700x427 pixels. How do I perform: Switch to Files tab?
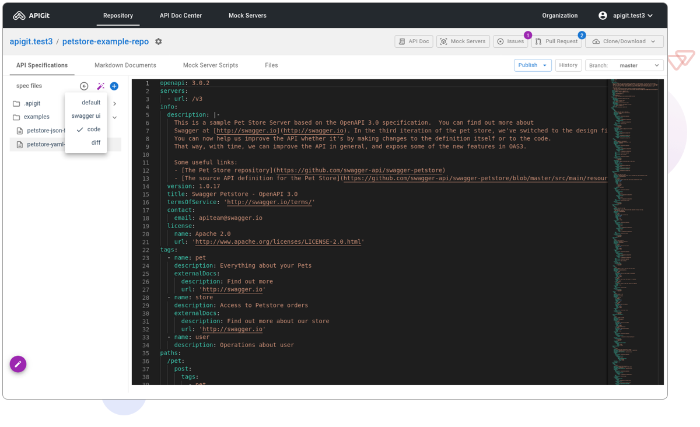271,65
